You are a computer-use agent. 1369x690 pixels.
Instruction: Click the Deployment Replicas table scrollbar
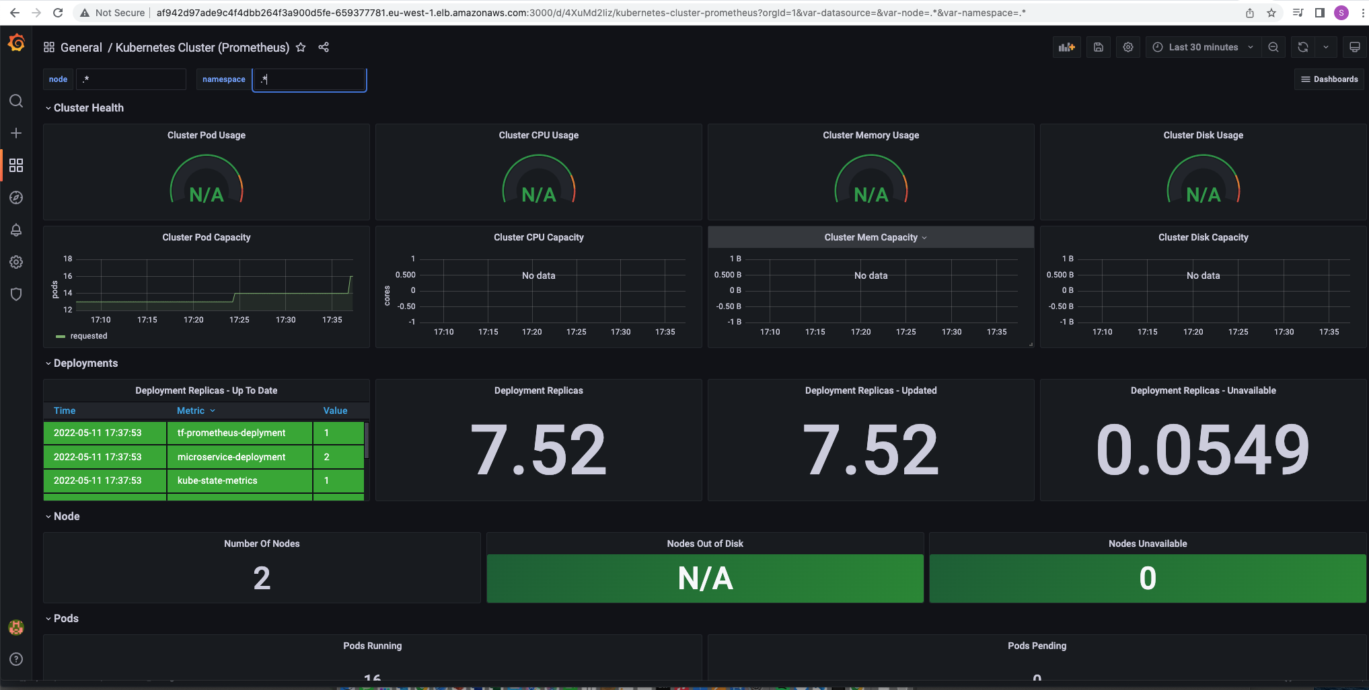[367, 440]
